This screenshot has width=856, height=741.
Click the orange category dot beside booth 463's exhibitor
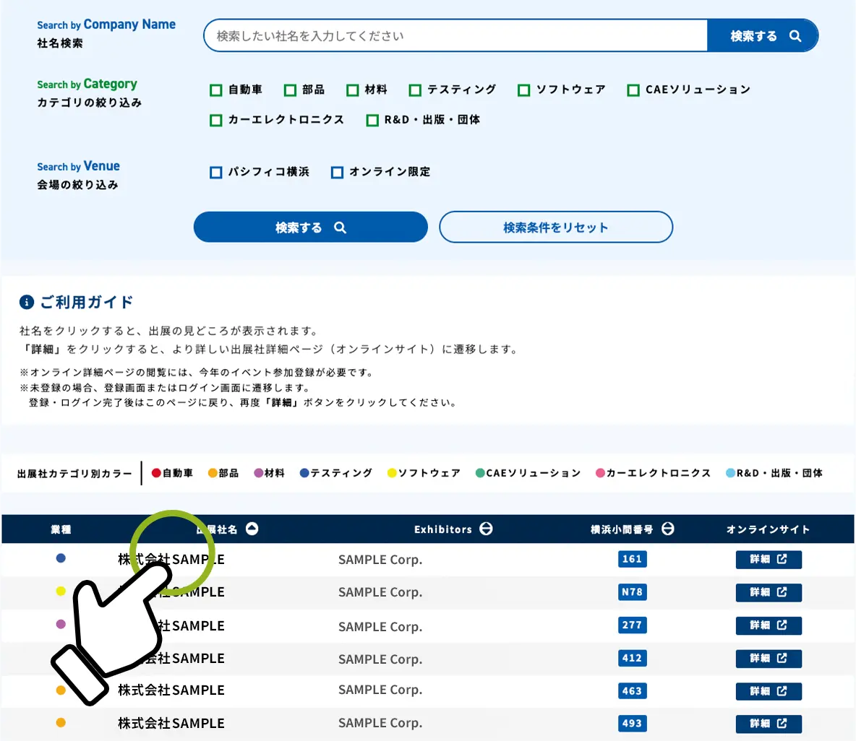click(61, 690)
